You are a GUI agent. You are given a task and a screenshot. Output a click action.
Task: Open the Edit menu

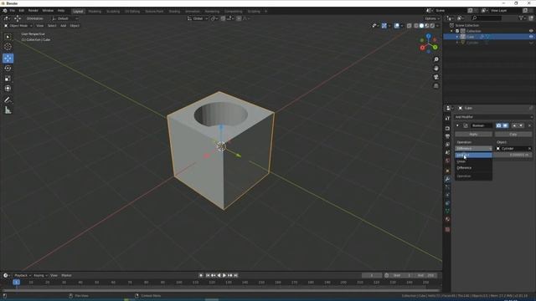pyautogui.click(x=21, y=11)
